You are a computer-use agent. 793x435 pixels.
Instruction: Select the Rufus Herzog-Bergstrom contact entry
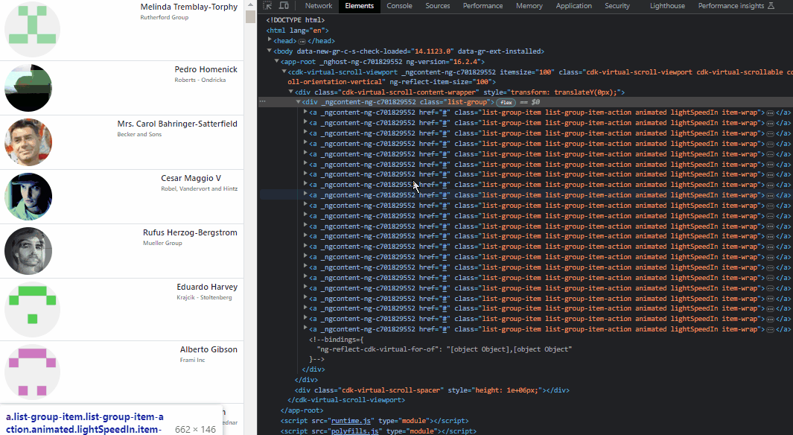pyautogui.click(x=123, y=246)
